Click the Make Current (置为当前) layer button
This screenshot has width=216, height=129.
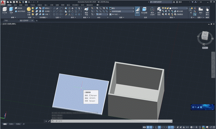[178, 11]
